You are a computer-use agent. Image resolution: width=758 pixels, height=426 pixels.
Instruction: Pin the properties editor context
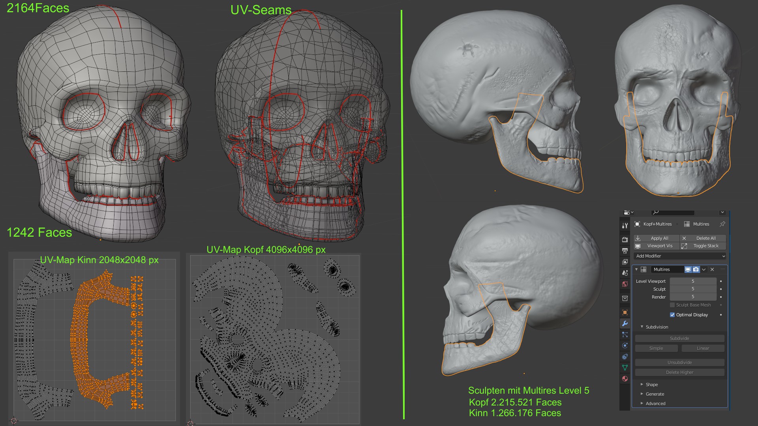click(722, 224)
